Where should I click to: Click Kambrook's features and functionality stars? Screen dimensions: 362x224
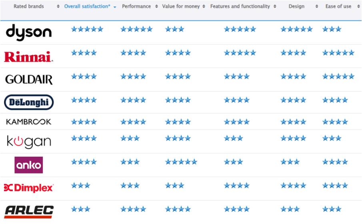coord(237,121)
